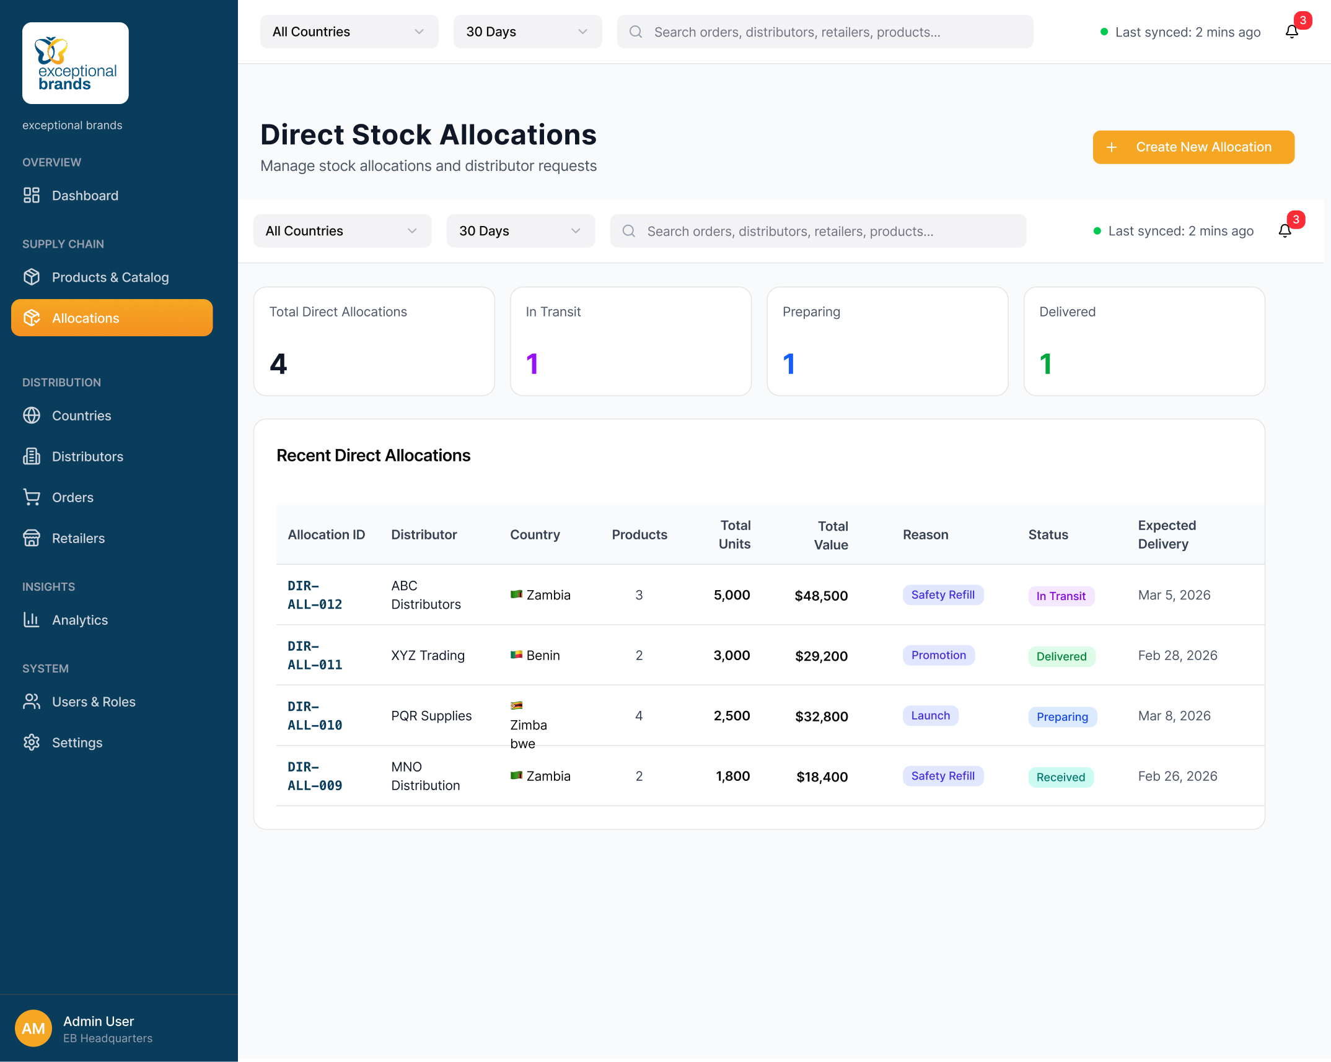The height and width of the screenshot is (1062, 1331).
Task: Click the Delivered status badge in table
Action: point(1062,656)
